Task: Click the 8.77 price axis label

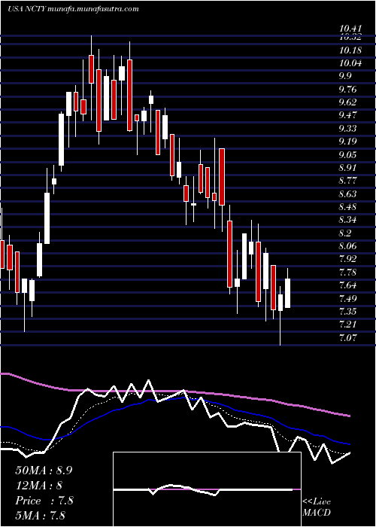Action: click(x=347, y=181)
